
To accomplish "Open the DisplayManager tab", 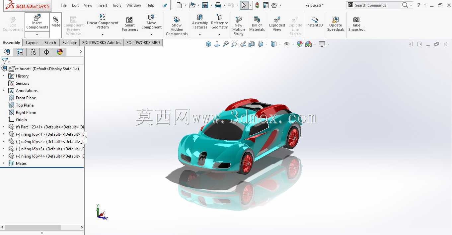I will point(60,52).
